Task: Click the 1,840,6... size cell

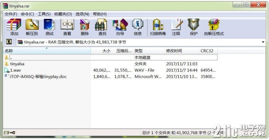Action: 102,76
